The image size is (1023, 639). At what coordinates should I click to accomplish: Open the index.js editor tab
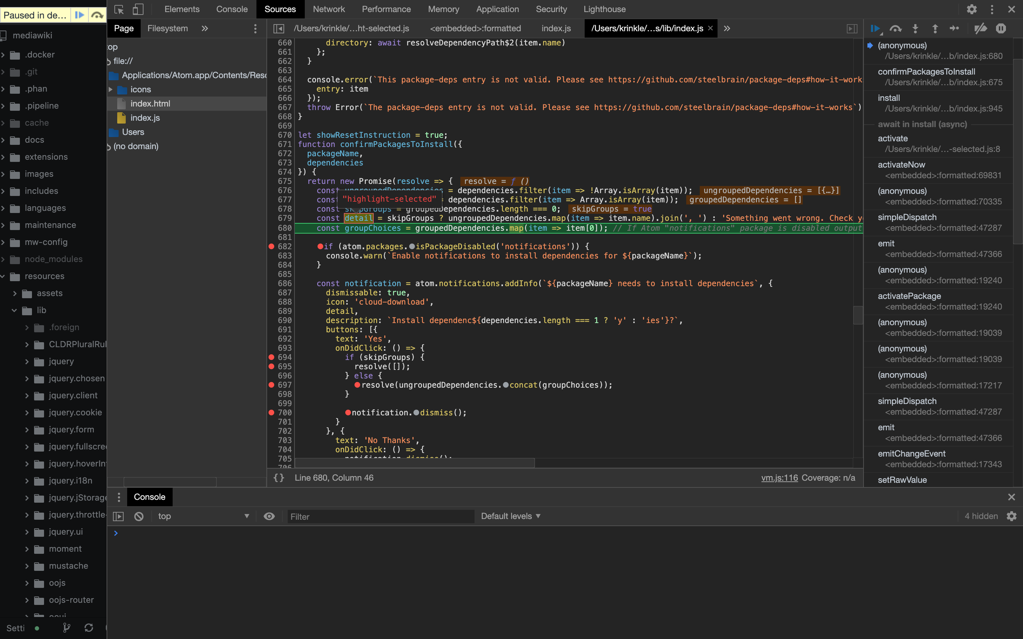(x=556, y=28)
